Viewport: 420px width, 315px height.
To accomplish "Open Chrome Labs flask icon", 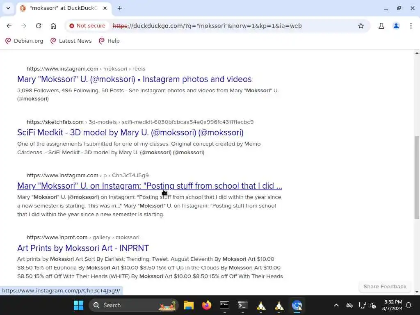I will click(381, 26).
